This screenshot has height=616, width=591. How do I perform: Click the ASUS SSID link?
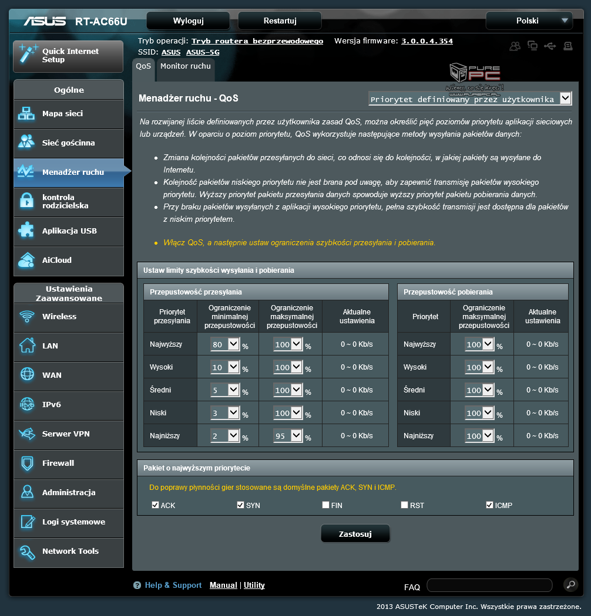click(x=171, y=52)
